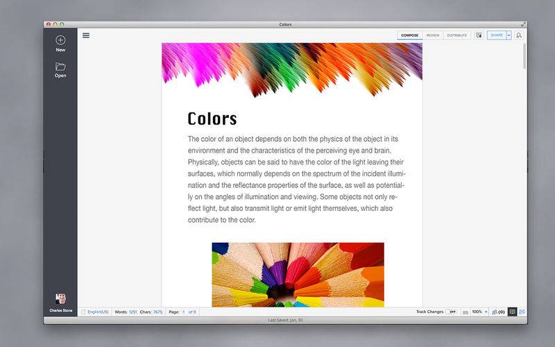Click the dark reader view icon
The image size is (555, 347).
click(x=512, y=312)
